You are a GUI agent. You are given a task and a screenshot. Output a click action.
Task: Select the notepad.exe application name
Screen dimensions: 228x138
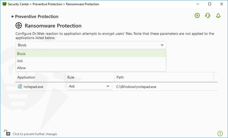tap(33, 87)
